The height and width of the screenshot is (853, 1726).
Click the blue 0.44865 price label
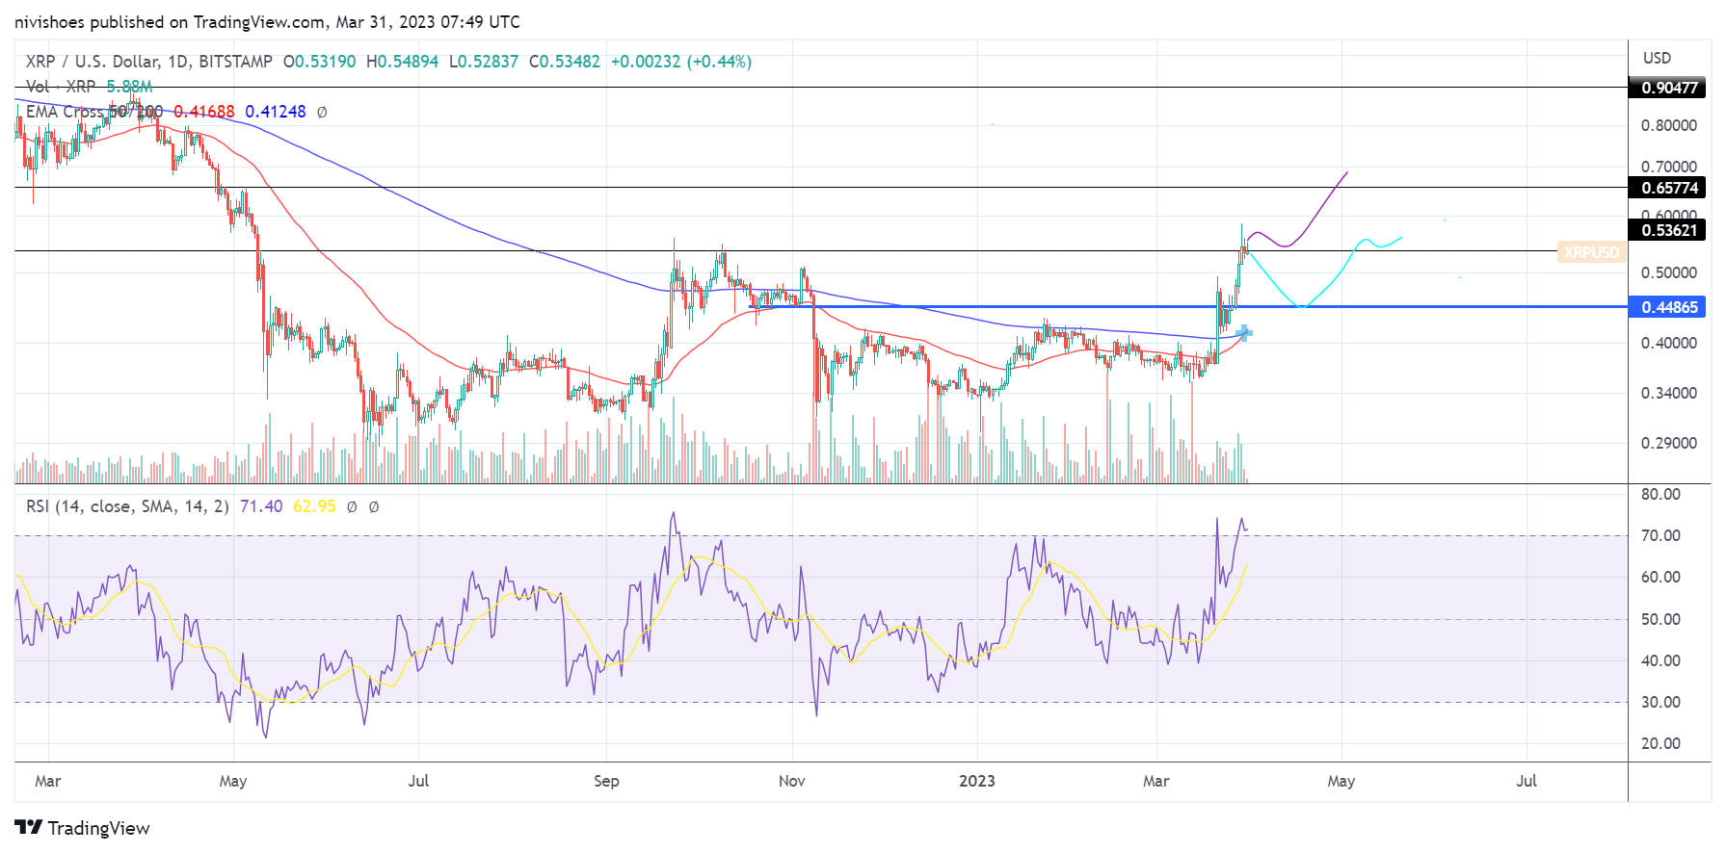tap(1670, 307)
